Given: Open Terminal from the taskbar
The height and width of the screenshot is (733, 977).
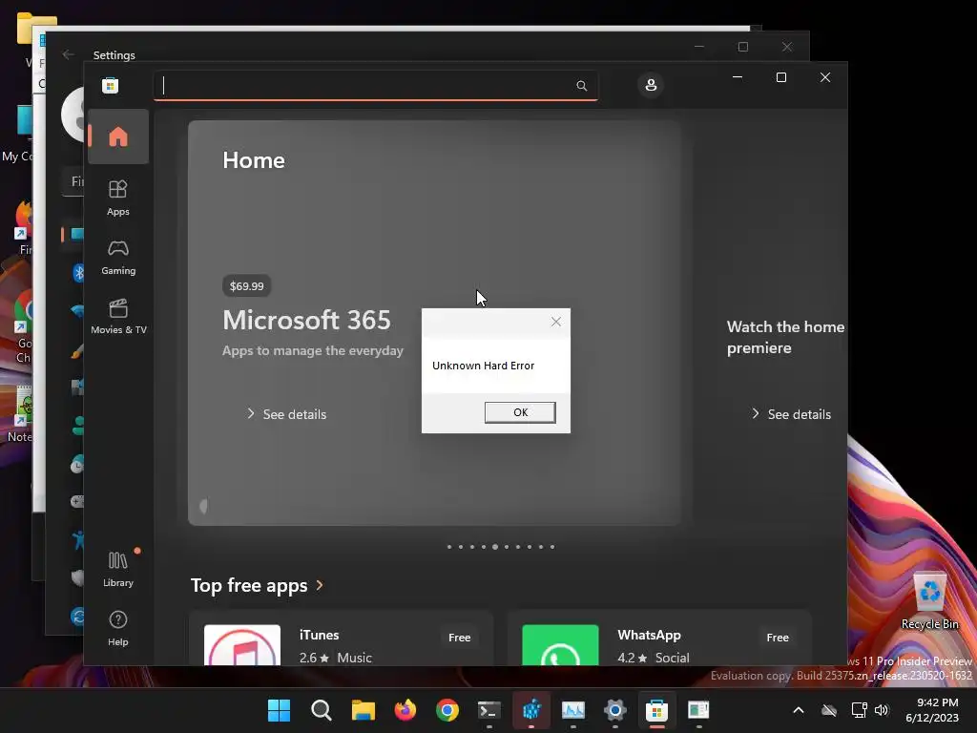Looking at the screenshot, I should point(489,710).
